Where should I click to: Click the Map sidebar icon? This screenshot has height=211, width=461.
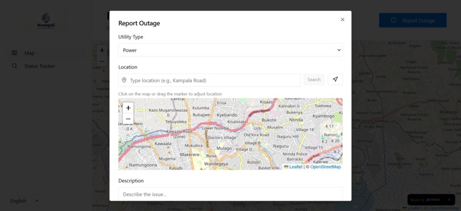click(14, 53)
